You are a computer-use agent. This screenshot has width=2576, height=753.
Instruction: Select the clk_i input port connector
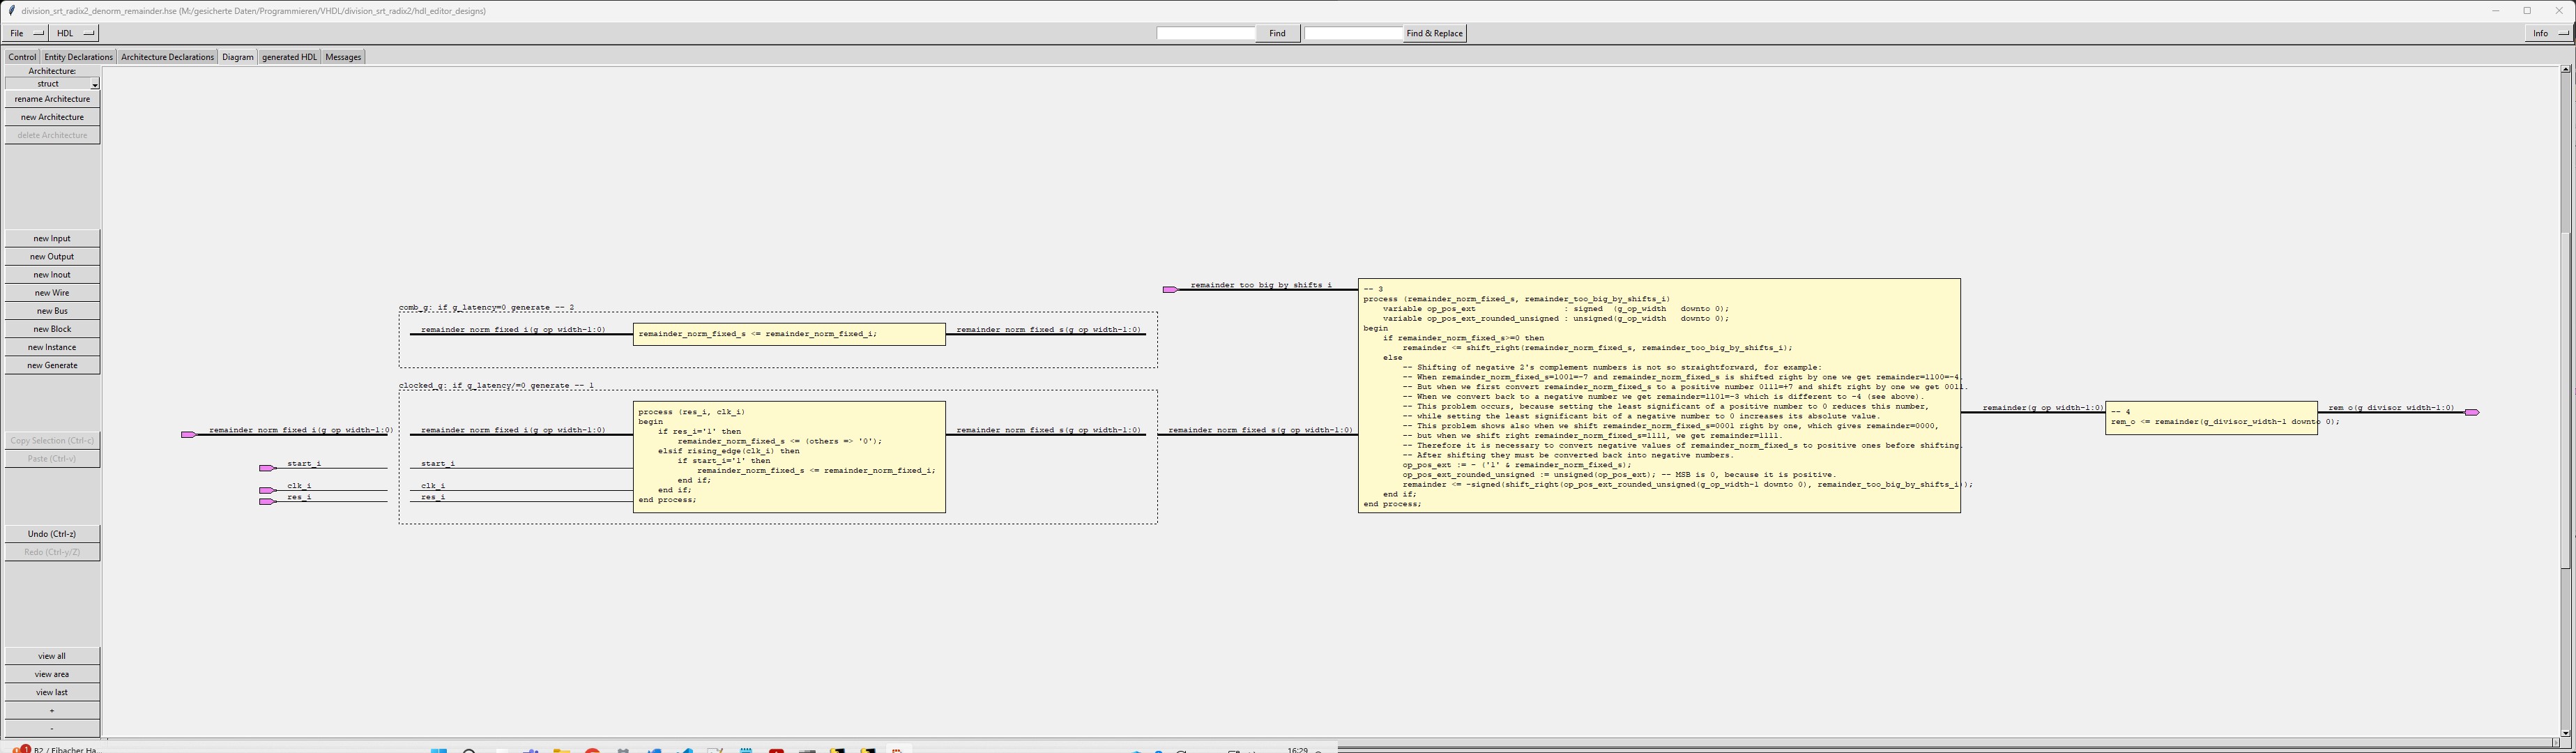pyautogui.click(x=266, y=490)
